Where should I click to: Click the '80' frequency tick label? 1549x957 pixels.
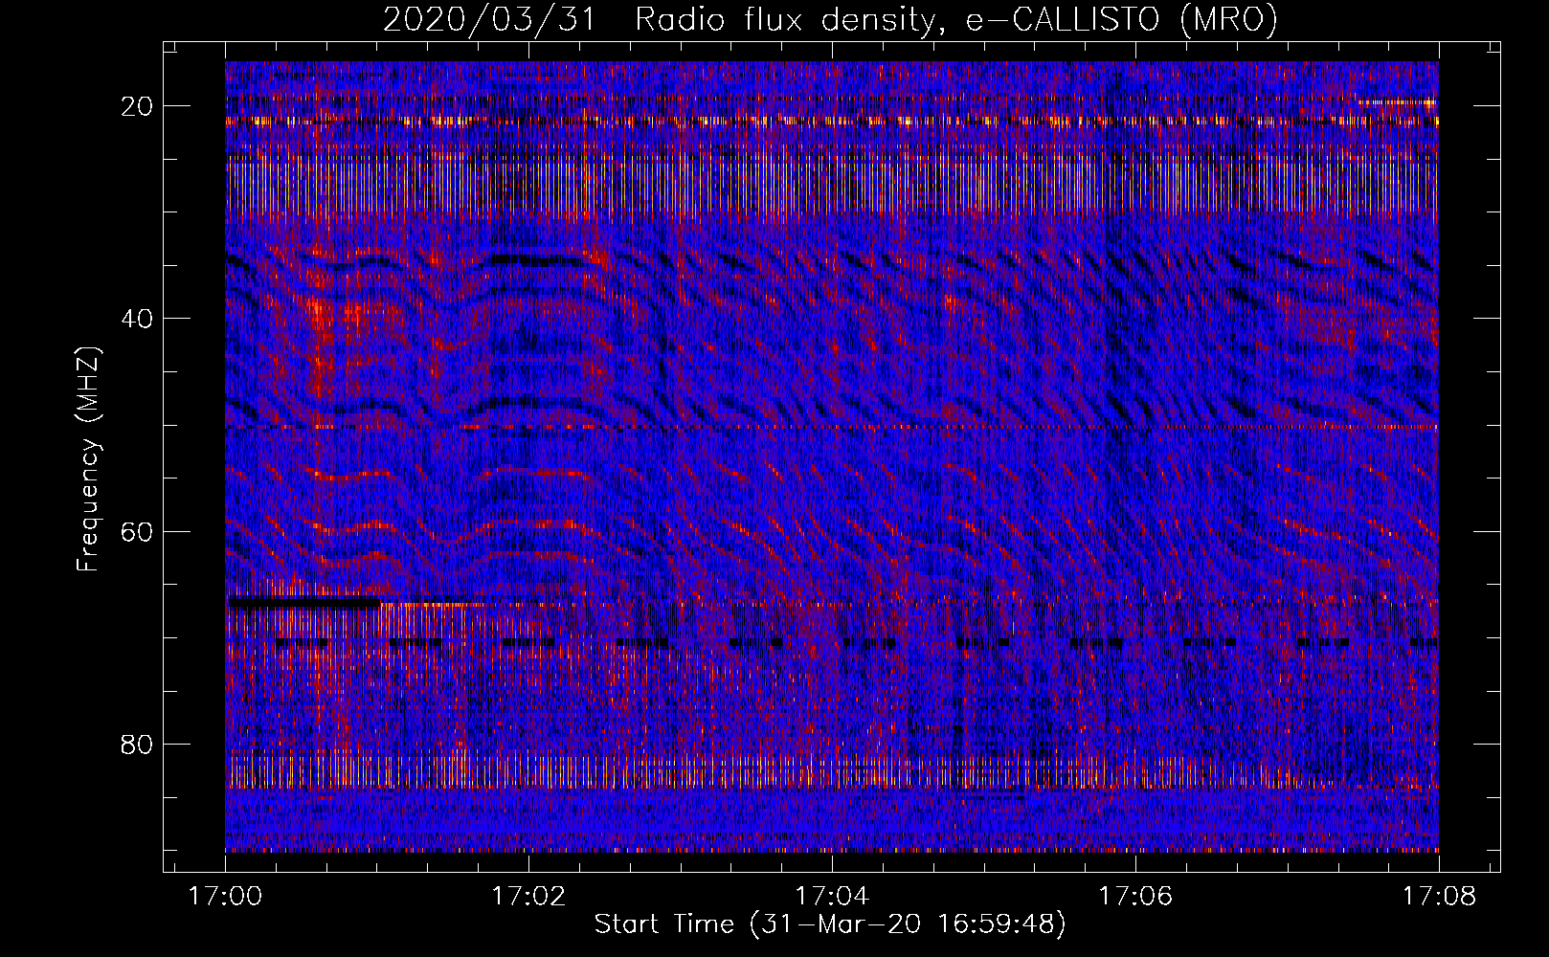point(138,744)
